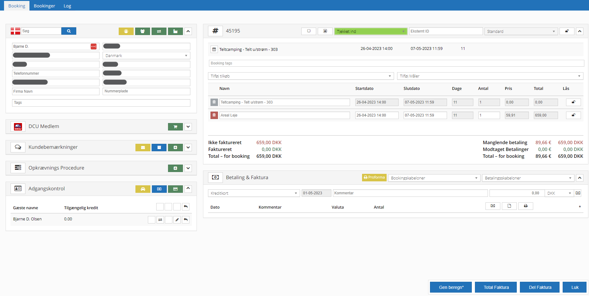This screenshot has width=589, height=296.
Task: Click the yellow car icon in Adgangskontrol
Action: 143,189
